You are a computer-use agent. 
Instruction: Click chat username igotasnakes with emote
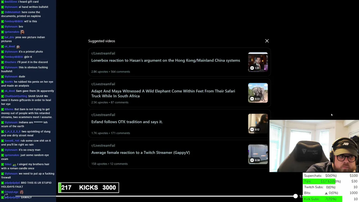coord(12,32)
